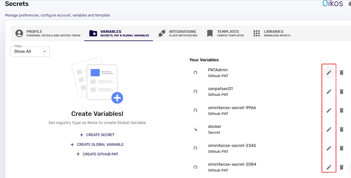This screenshot has width=351, height=178.
Task: Delete the sanpatsec01 variable
Action: (341, 91)
